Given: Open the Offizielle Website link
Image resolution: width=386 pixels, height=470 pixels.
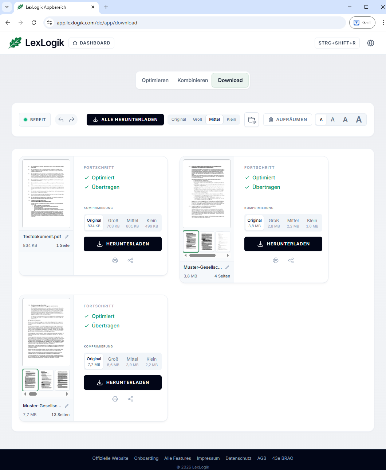Looking at the screenshot, I should tap(110, 458).
